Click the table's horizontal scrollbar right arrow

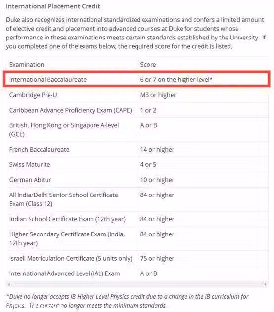(x=265, y=284)
